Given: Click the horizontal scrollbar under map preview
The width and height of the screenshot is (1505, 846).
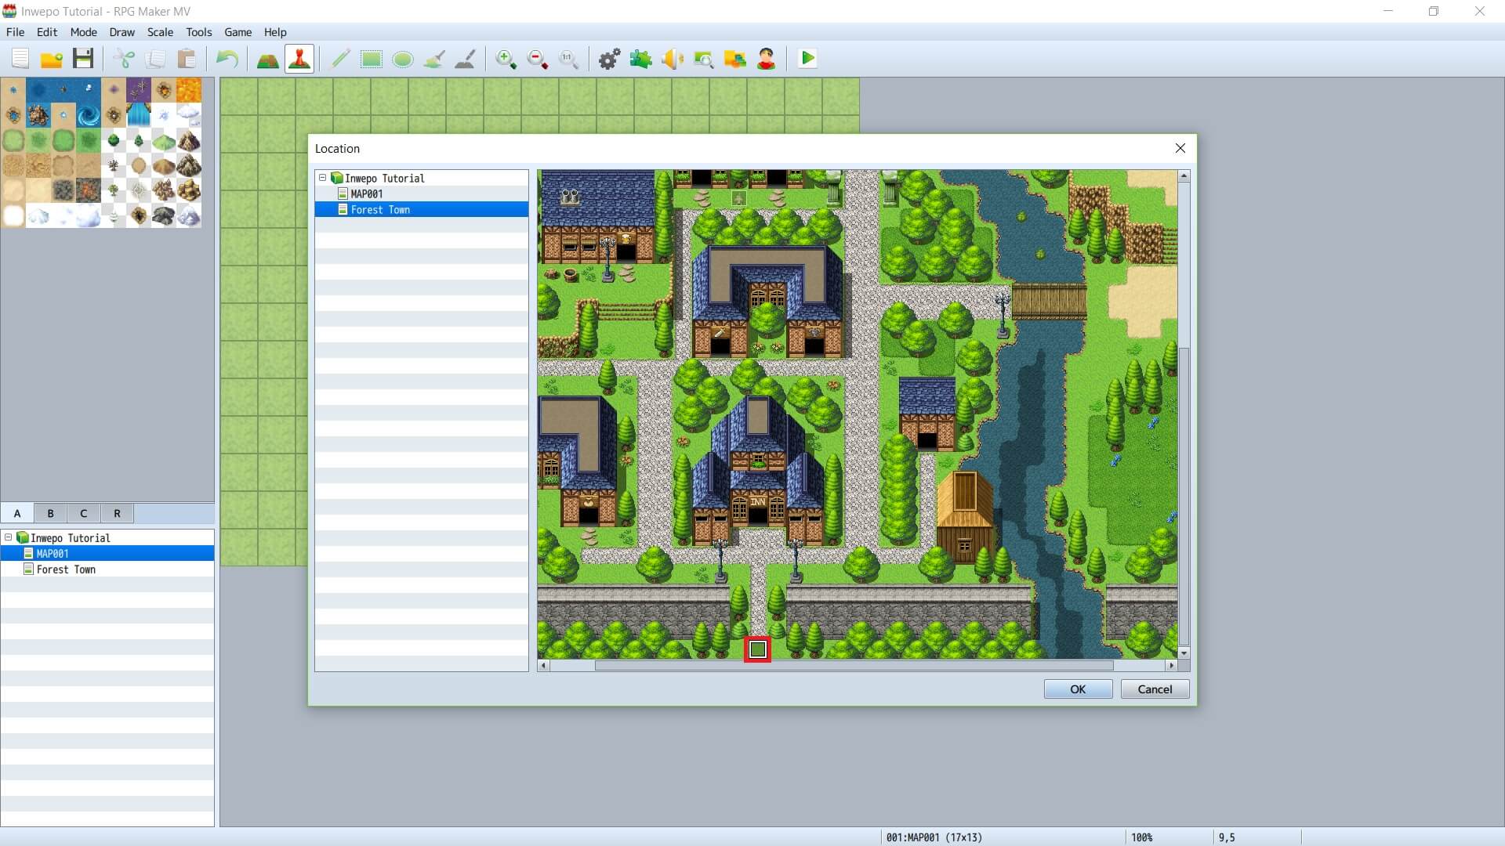Looking at the screenshot, I should click(853, 666).
